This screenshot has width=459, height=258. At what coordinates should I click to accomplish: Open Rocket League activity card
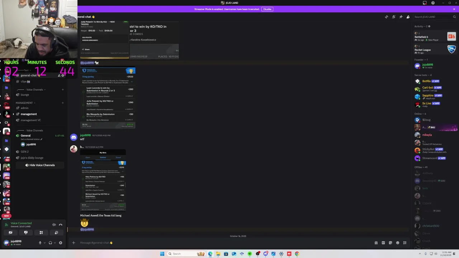coord(435,49)
